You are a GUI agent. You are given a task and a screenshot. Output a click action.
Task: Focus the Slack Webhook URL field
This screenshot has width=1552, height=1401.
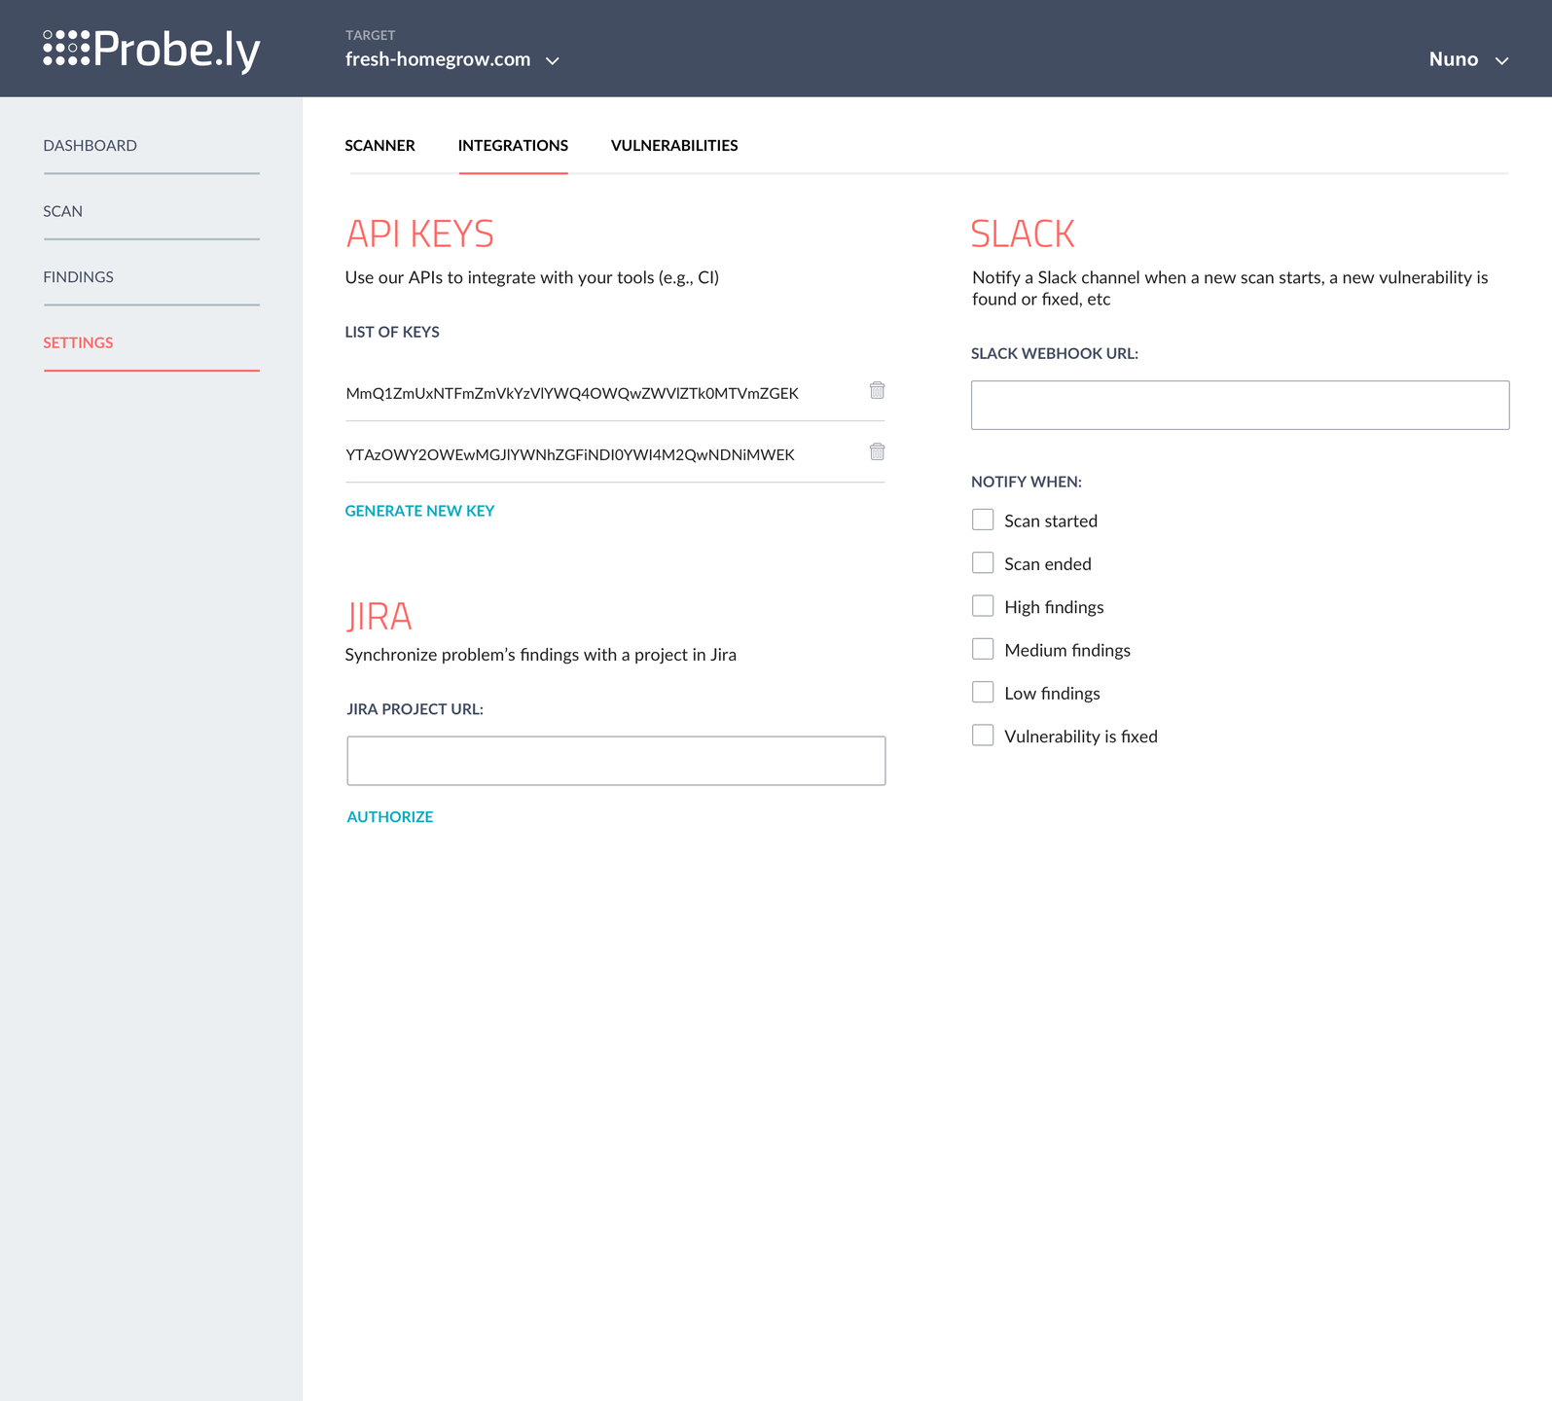[x=1241, y=405]
